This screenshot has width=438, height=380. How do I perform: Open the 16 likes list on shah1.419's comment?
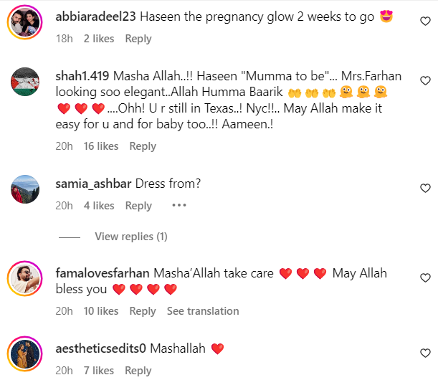click(x=101, y=146)
